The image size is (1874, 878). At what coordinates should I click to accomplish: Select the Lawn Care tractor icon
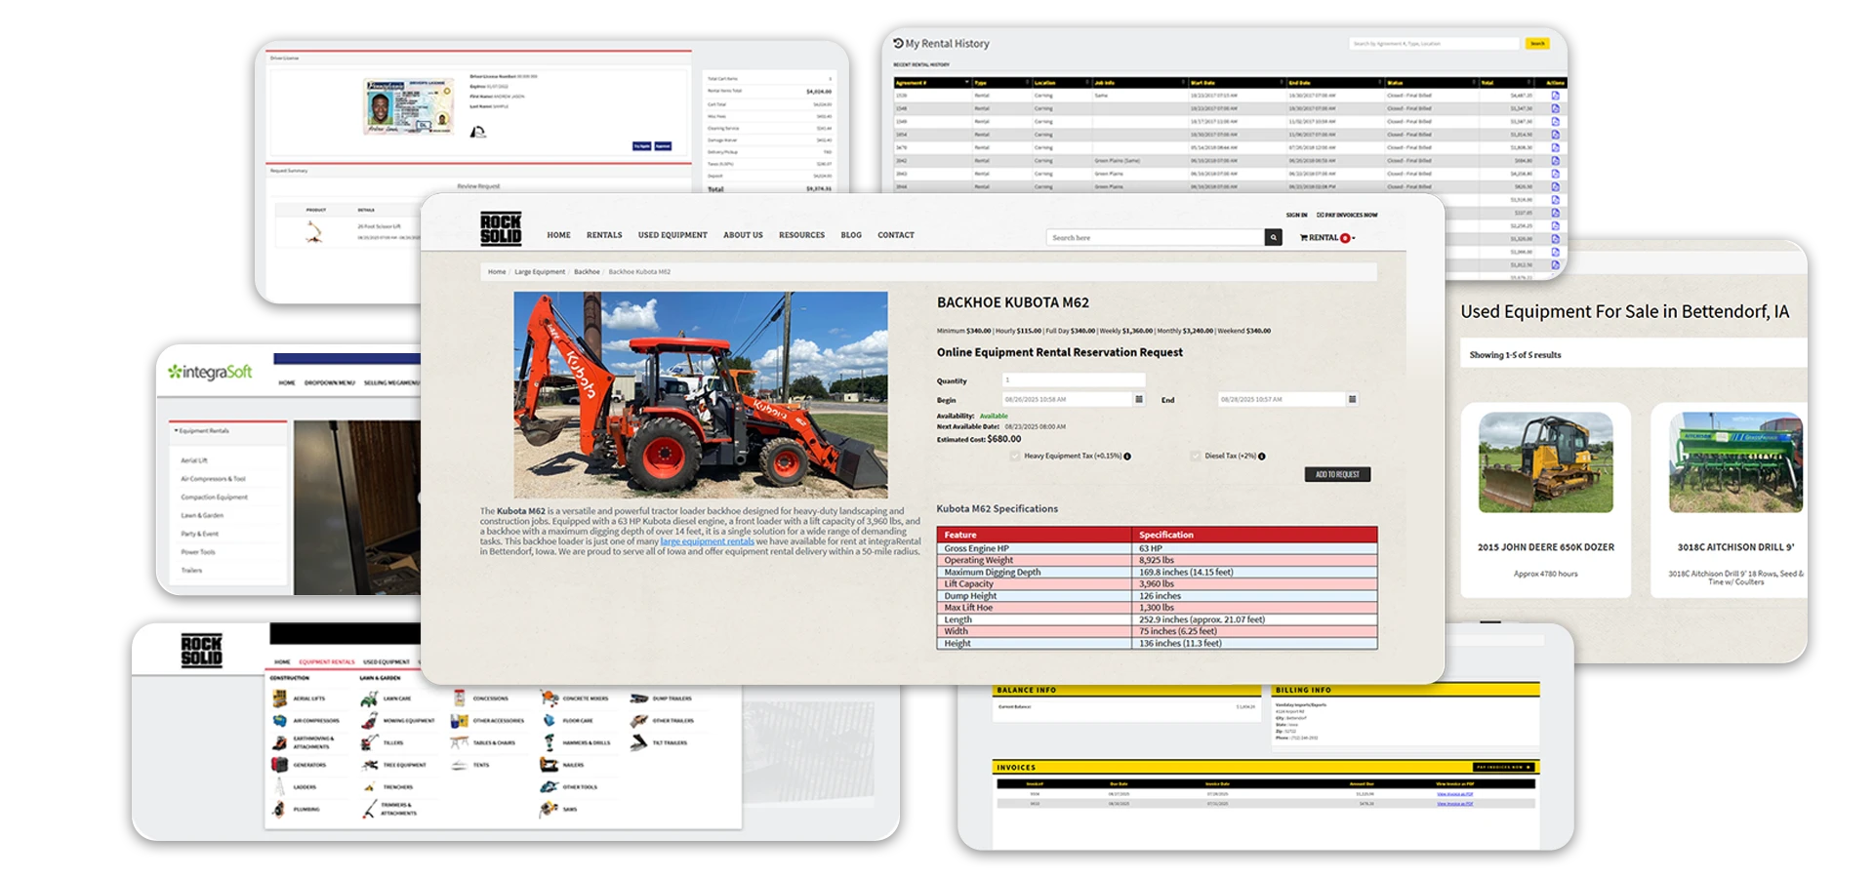[369, 698]
